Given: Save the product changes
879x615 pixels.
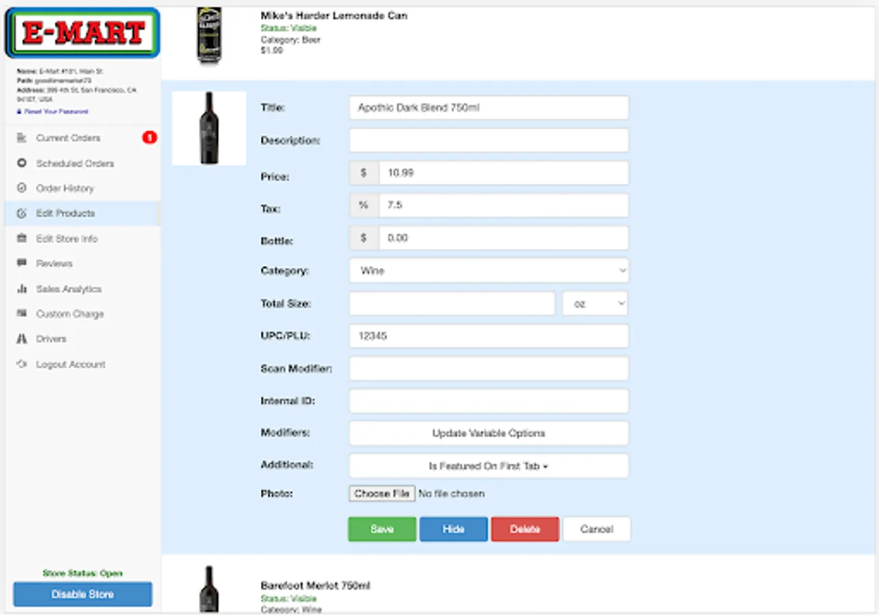Looking at the screenshot, I should (x=382, y=530).
